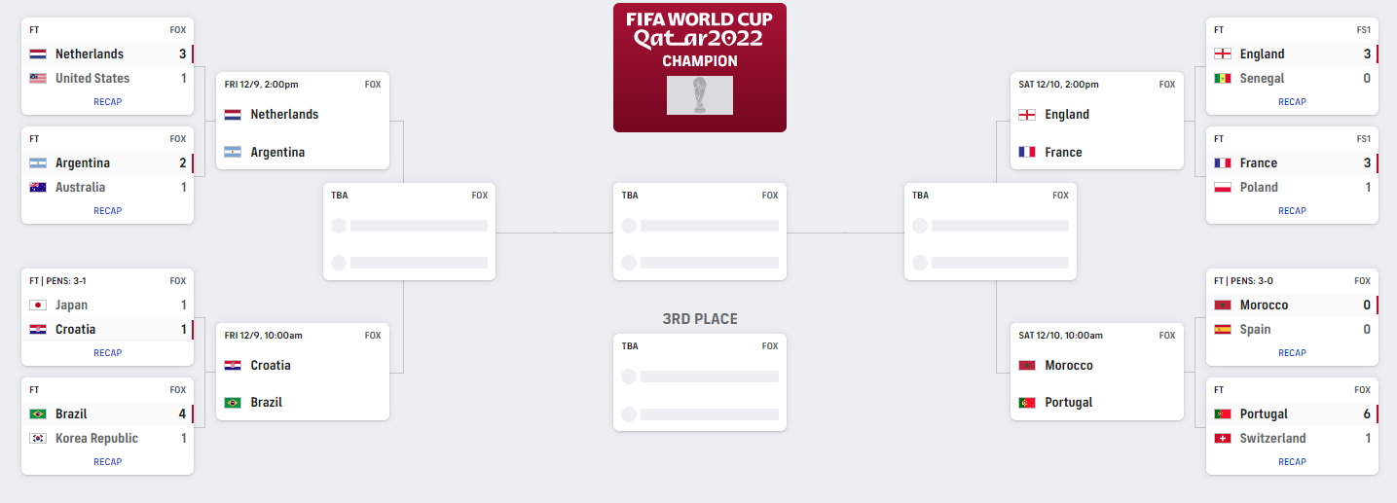Image resolution: width=1397 pixels, height=503 pixels.
Task: Open the Brazil vs Korea Republic recap
Action: (108, 462)
